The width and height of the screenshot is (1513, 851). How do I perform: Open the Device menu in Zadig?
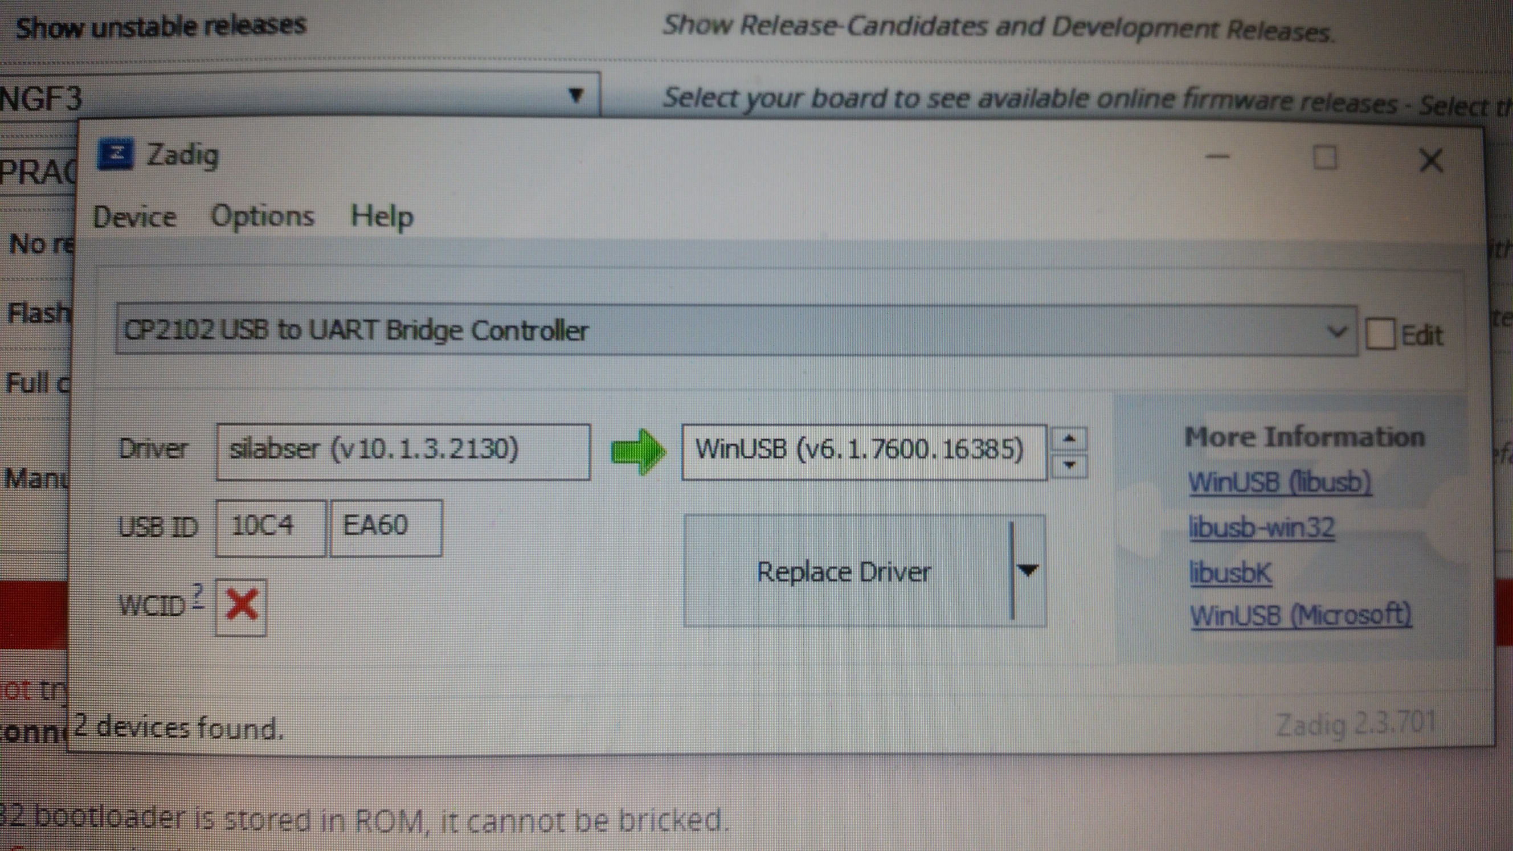[x=134, y=216]
